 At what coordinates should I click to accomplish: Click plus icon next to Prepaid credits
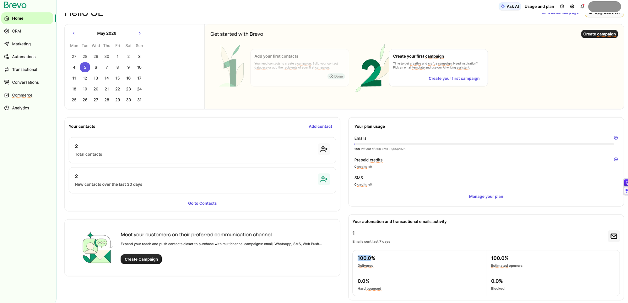[x=616, y=159]
